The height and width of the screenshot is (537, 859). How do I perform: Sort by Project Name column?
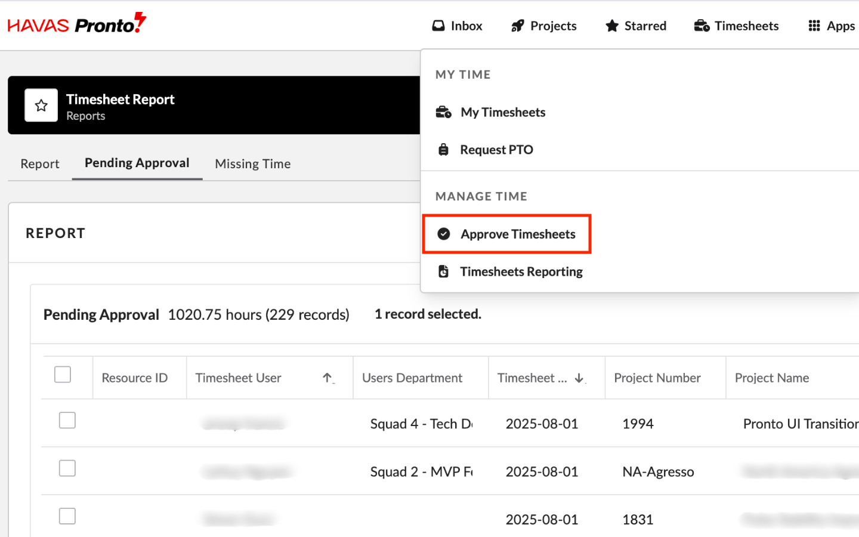tap(772, 378)
